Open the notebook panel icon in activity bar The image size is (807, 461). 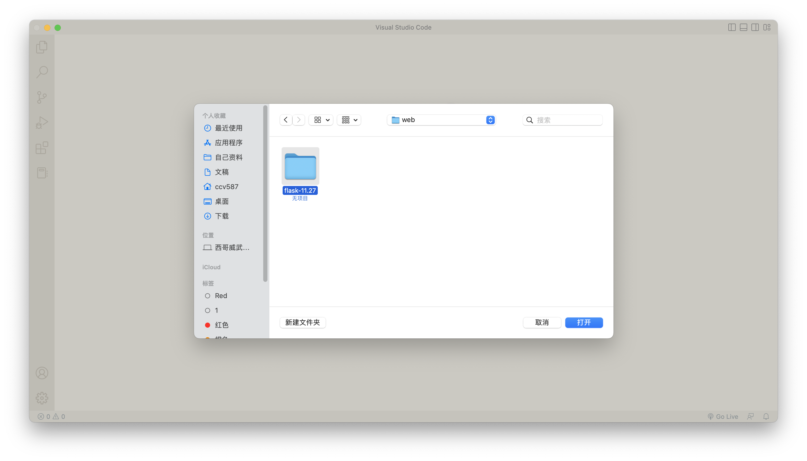click(42, 173)
